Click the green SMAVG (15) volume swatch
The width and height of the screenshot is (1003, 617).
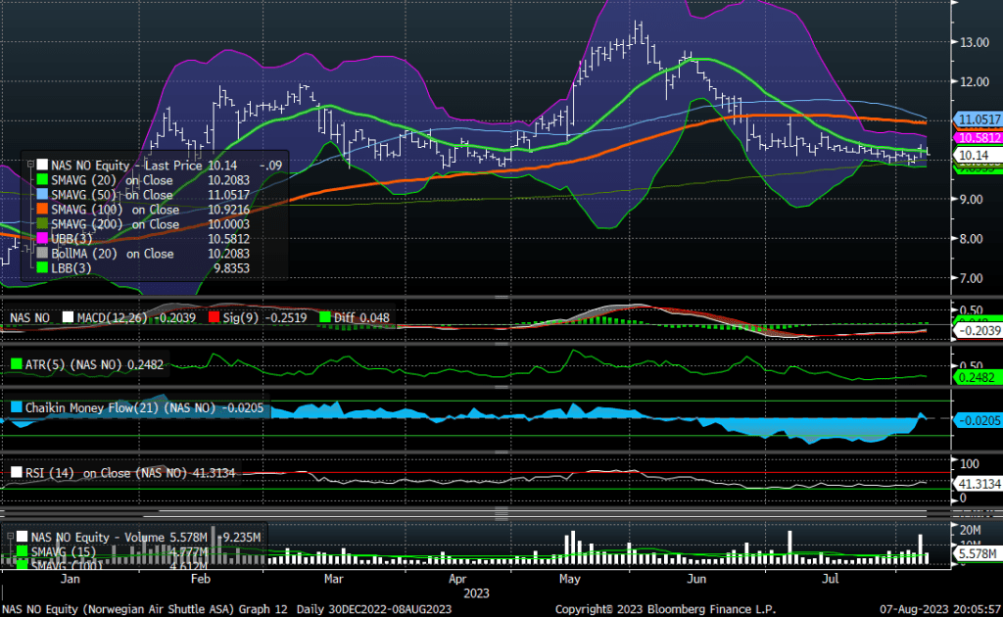point(23,551)
